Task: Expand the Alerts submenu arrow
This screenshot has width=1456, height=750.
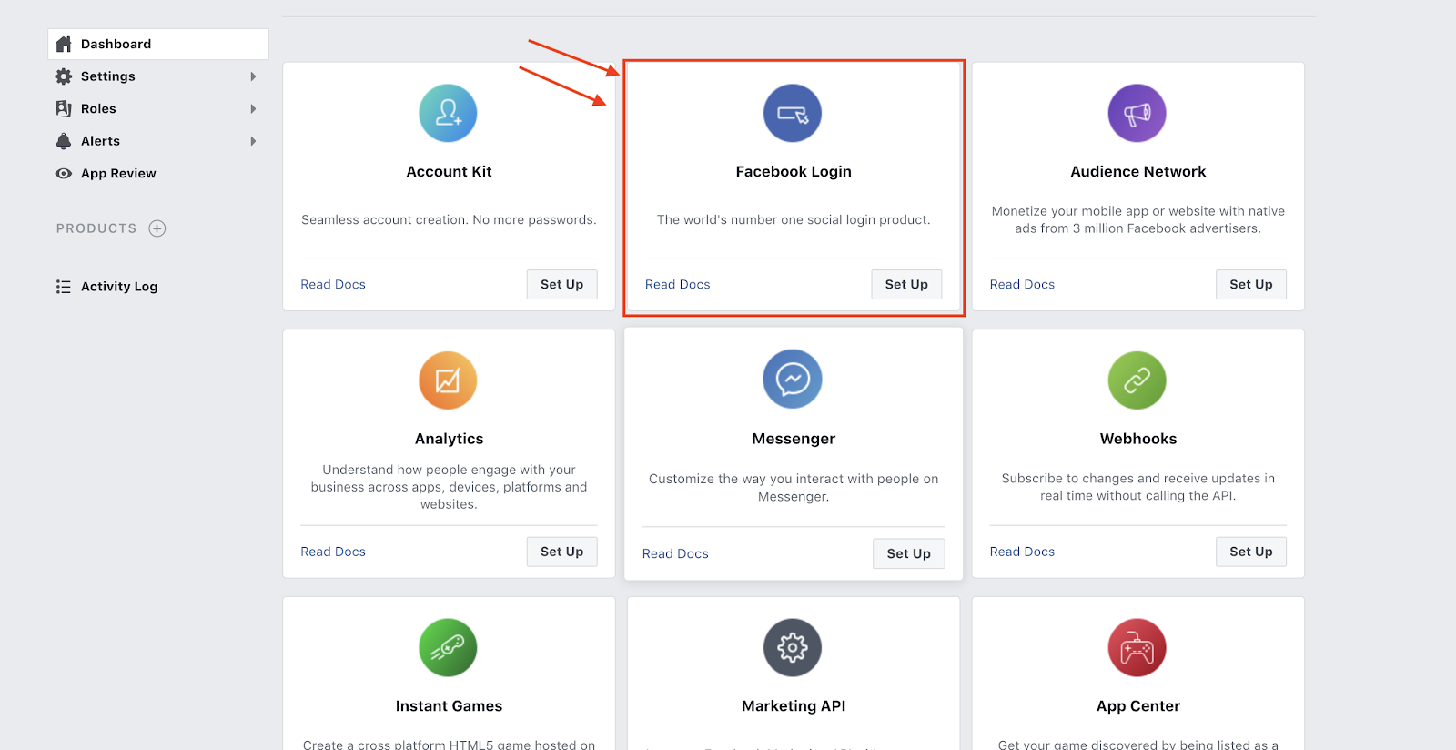Action: point(253,141)
